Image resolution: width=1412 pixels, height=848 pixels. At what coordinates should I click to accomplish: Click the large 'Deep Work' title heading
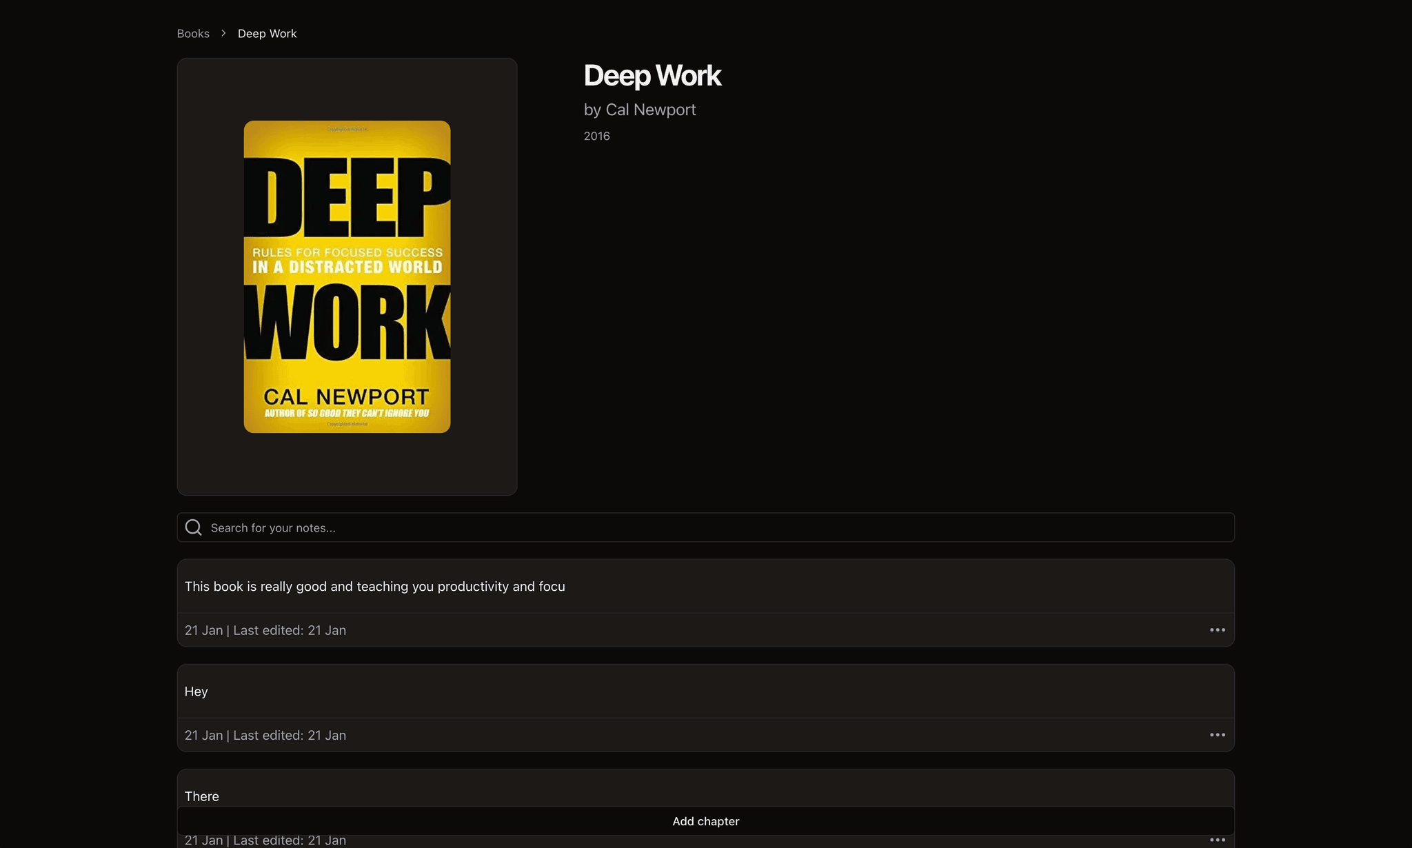652,76
